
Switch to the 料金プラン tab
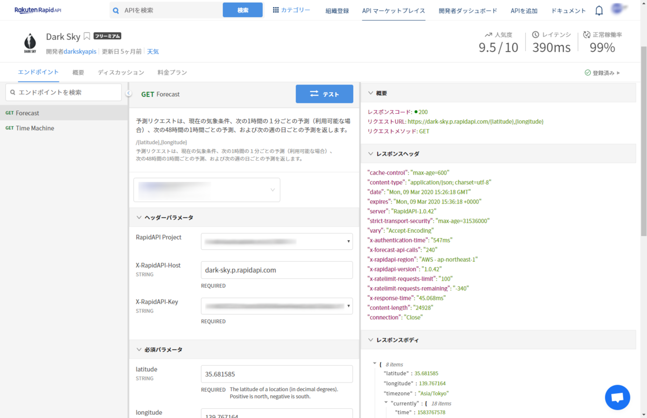tap(172, 72)
